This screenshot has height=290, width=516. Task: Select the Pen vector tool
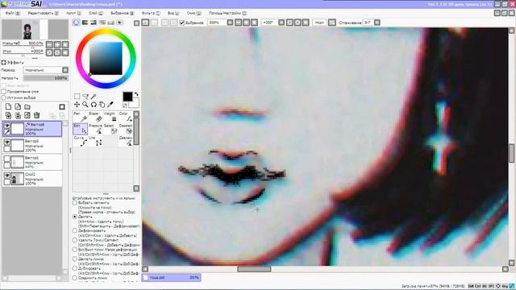(81, 117)
